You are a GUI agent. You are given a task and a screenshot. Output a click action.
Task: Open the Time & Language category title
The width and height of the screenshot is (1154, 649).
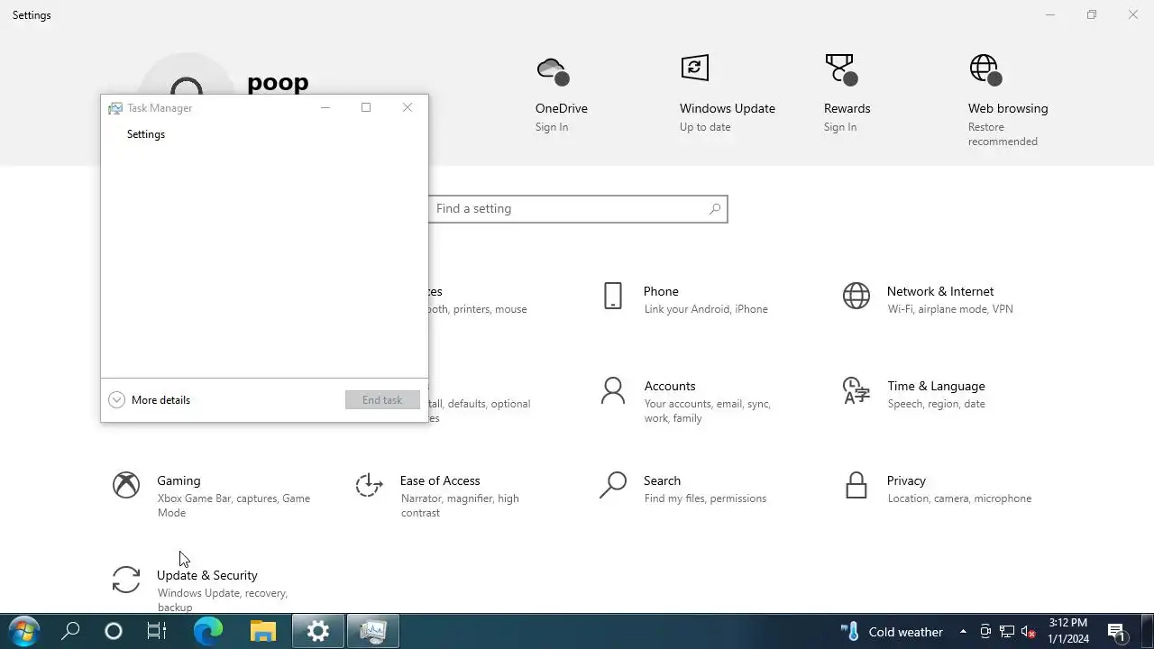pos(936,386)
